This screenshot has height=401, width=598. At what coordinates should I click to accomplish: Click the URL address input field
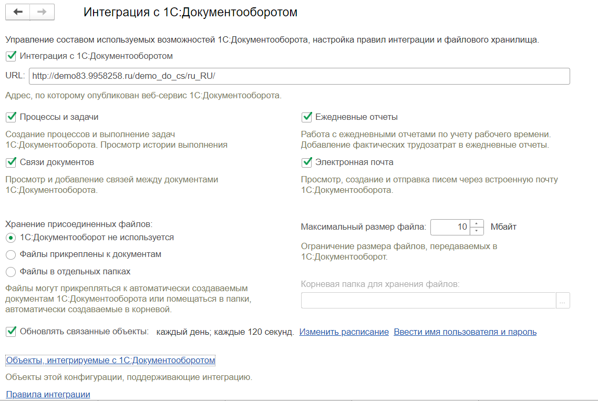[x=300, y=76]
